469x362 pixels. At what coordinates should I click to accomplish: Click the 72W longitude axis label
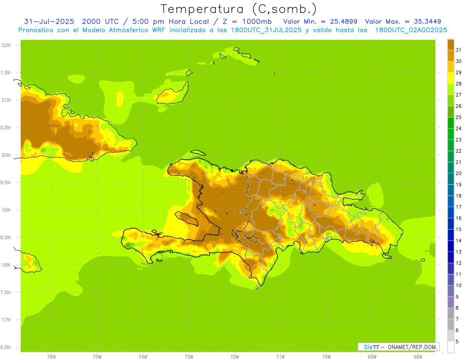pyautogui.click(x=234, y=357)
